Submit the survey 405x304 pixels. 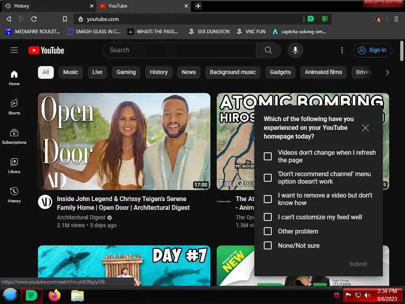point(358,264)
